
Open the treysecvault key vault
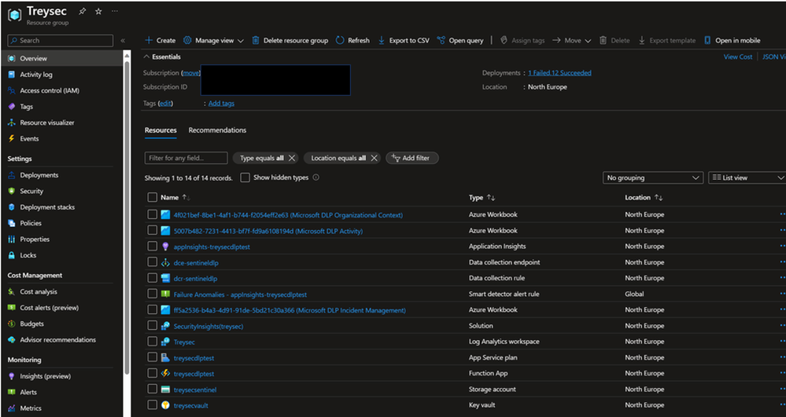click(x=191, y=405)
